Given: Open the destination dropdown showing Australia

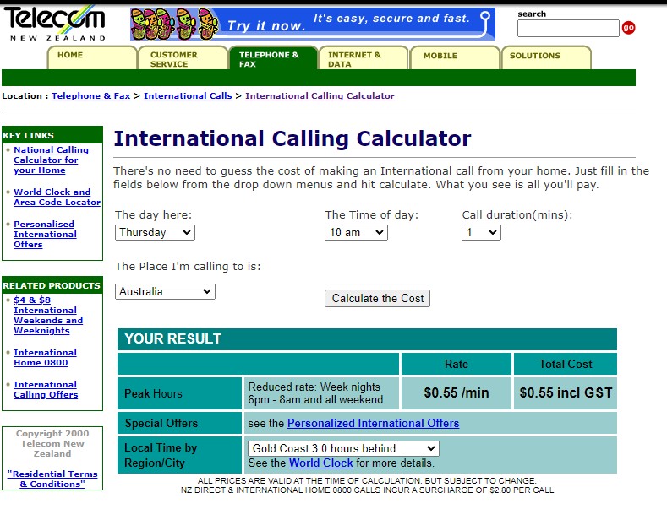Looking at the screenshot, I should coord(165,291).
